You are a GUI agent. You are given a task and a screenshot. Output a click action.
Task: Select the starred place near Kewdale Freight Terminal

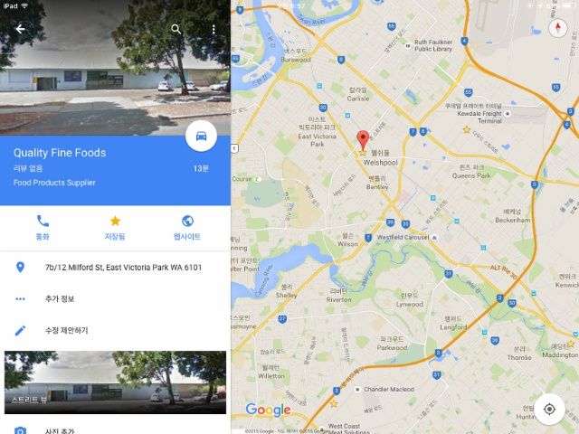(x=467, y=129)
